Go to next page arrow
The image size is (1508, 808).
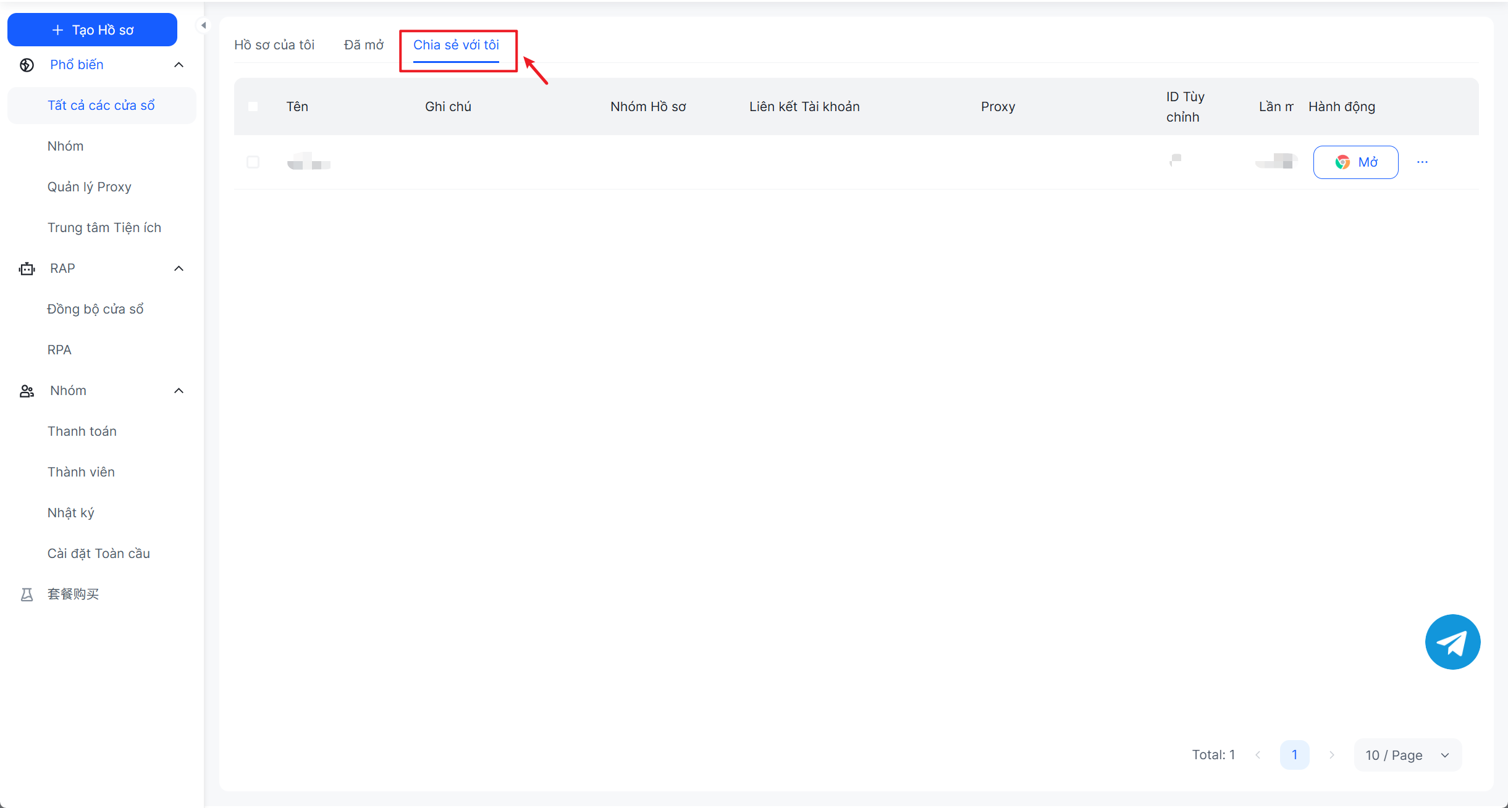click(x=1331, y=755)
